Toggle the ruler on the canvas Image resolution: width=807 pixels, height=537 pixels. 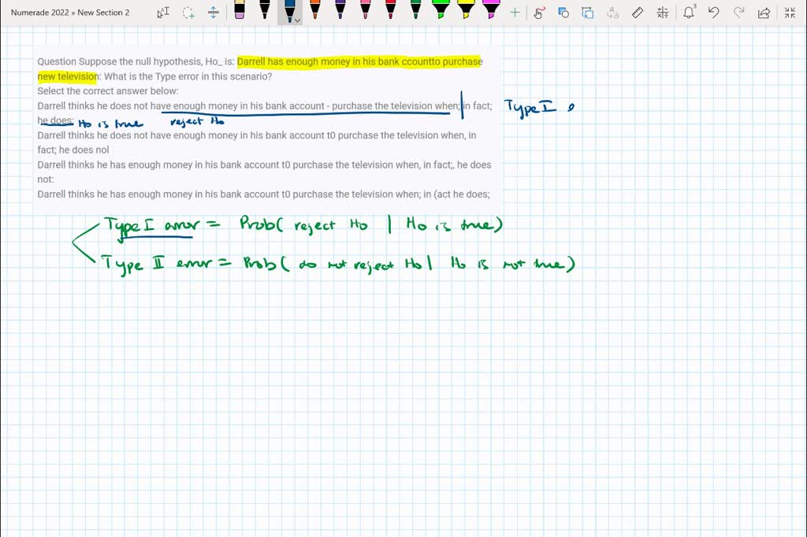point(638,12)
